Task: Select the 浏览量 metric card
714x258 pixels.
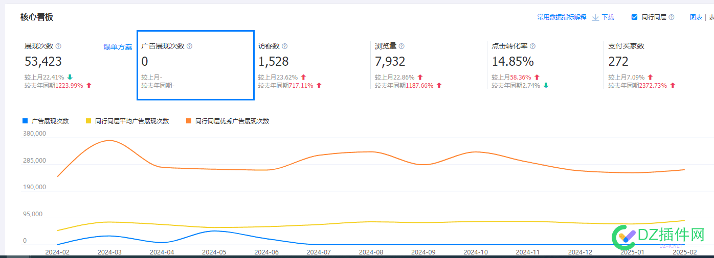Action: pyautogui.click(x=429, y=65)
